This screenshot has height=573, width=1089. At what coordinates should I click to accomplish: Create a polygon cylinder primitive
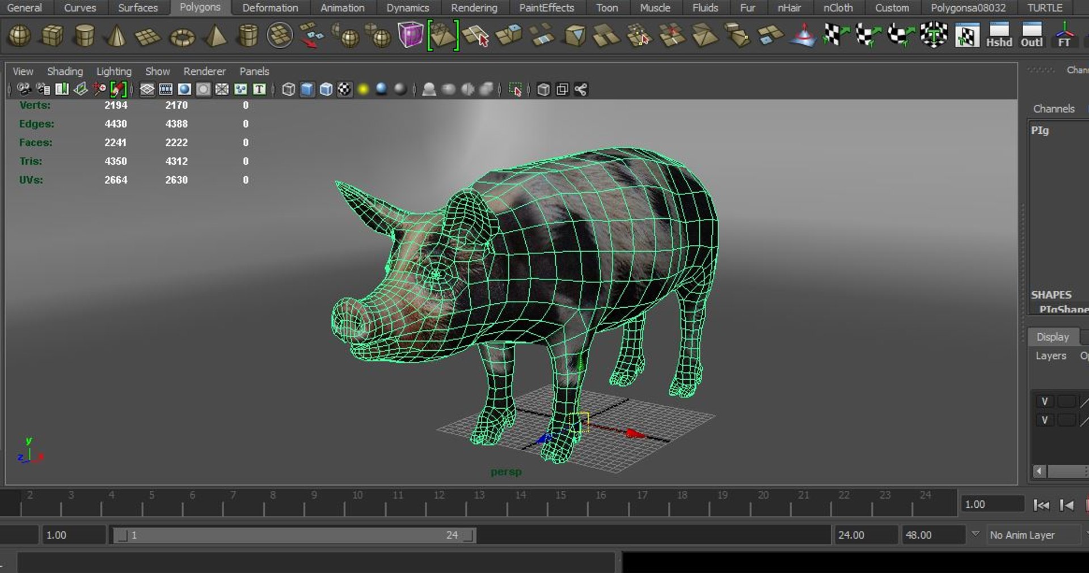click(x=85, y=36)
